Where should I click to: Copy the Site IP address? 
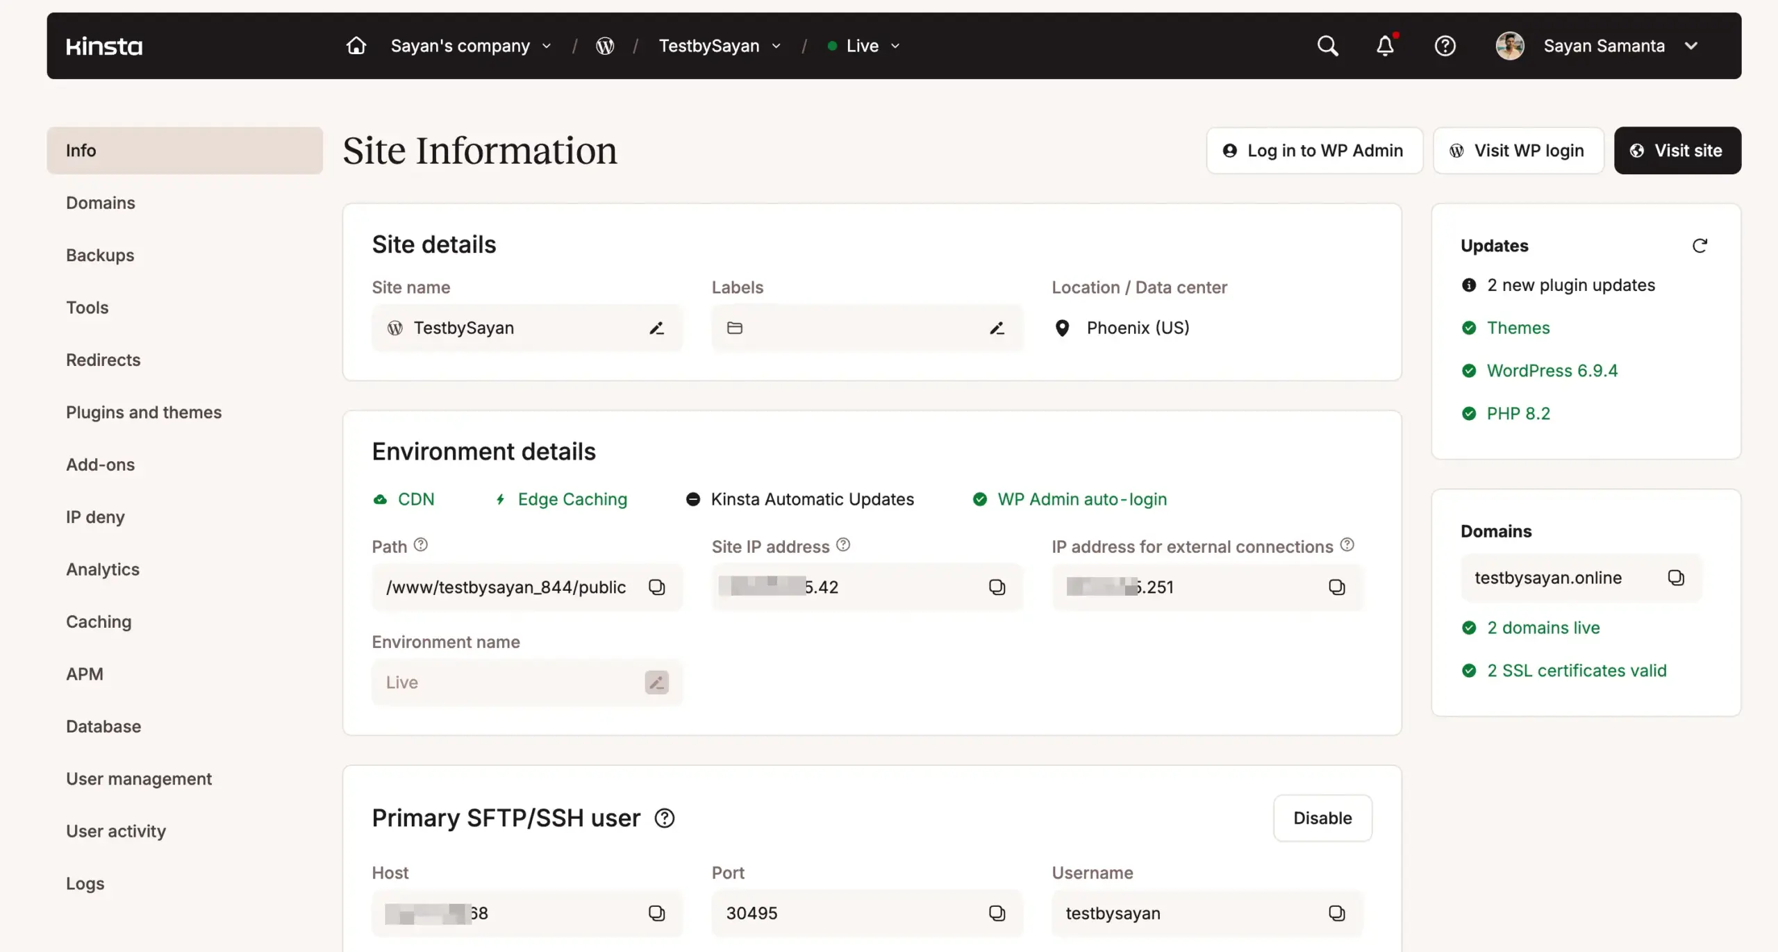[997, 587]
